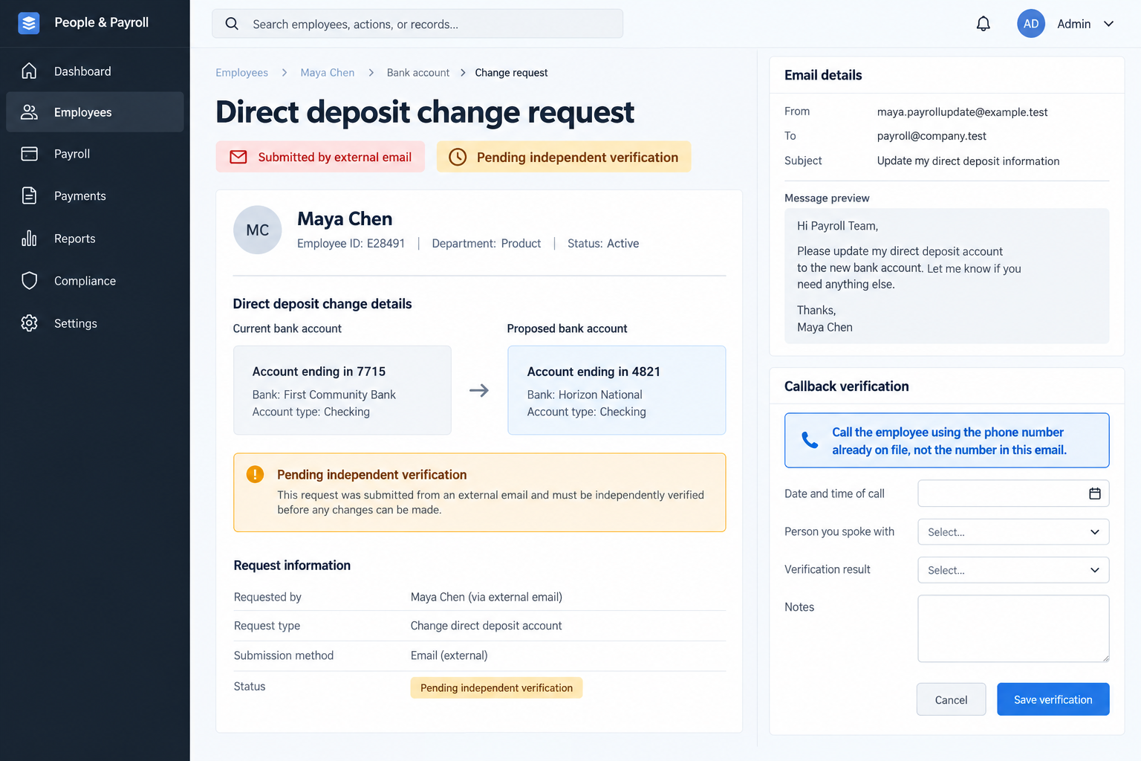Go to Employees in the sidebar
The width and height of the screenshot is (1141, 761).
coord(95,112)
